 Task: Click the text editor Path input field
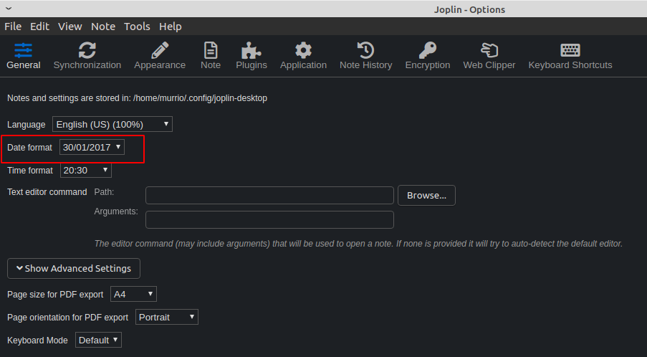(270, 195)
